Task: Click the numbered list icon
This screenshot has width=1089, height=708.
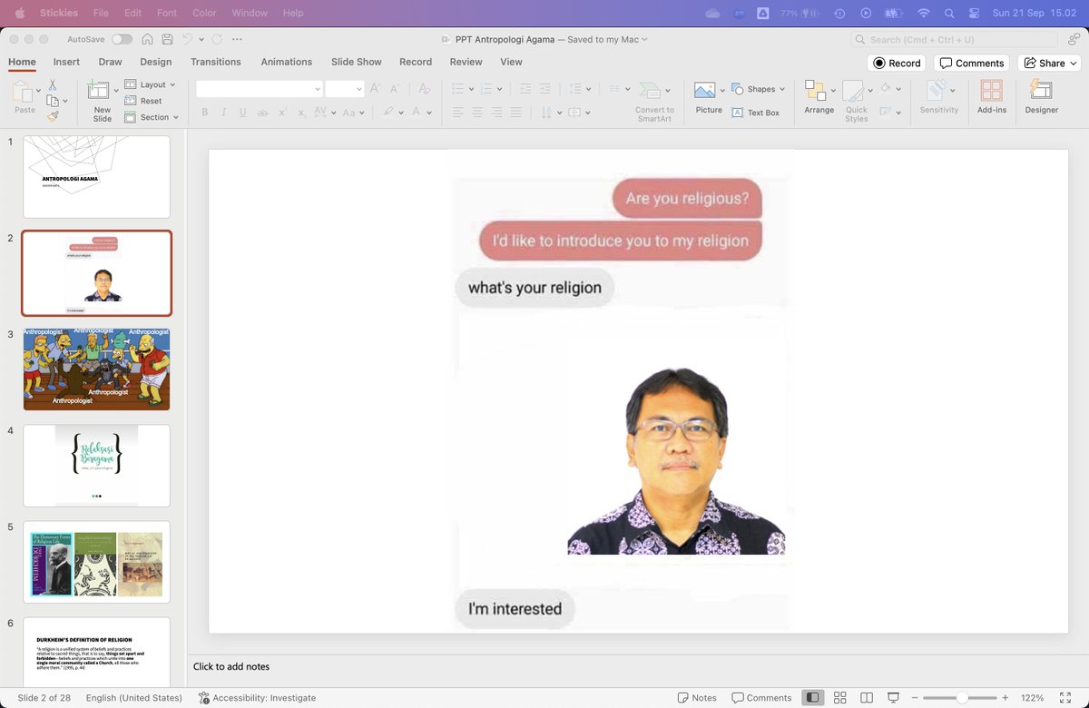Action: (486, 88)
